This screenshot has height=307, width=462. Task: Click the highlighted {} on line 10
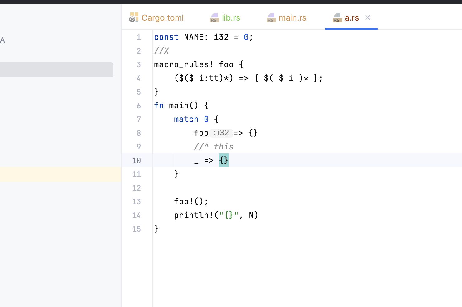click(224, 160)
